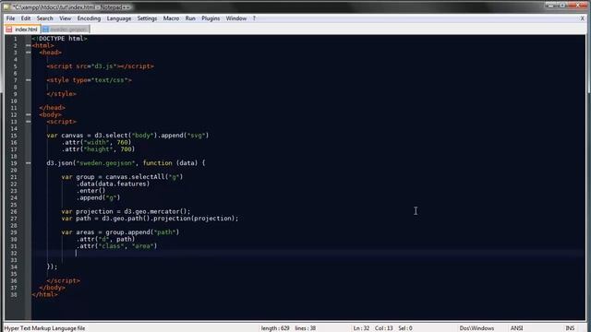The height and width of the screenshot is (332, 591).
Task: Click the ANSI encoding indicator
Action: click(x=516, y=328)
